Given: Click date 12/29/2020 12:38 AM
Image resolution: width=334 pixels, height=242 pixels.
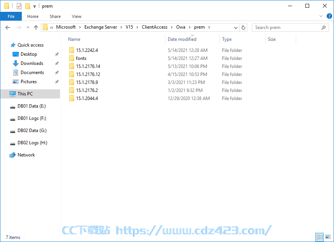Looking at the screenshot, I should coord(189,98).
